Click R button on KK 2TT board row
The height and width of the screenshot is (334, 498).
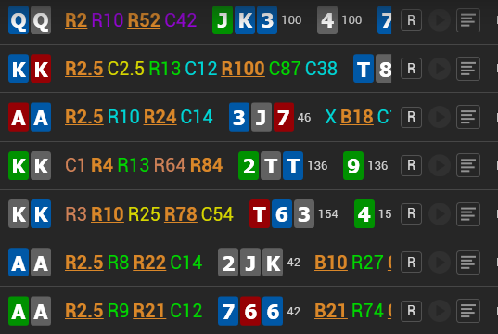point(412,165)
